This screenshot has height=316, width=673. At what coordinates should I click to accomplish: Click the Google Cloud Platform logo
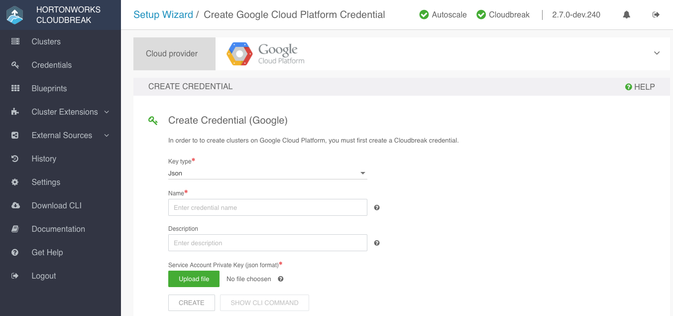click(265, 54)
